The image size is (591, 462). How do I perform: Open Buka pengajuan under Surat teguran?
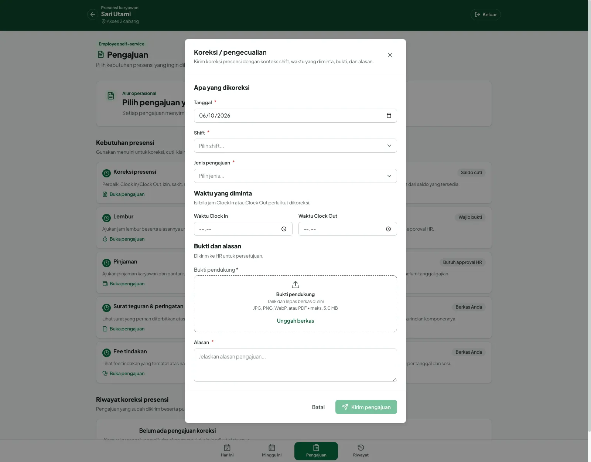click(x=123, y=329)
